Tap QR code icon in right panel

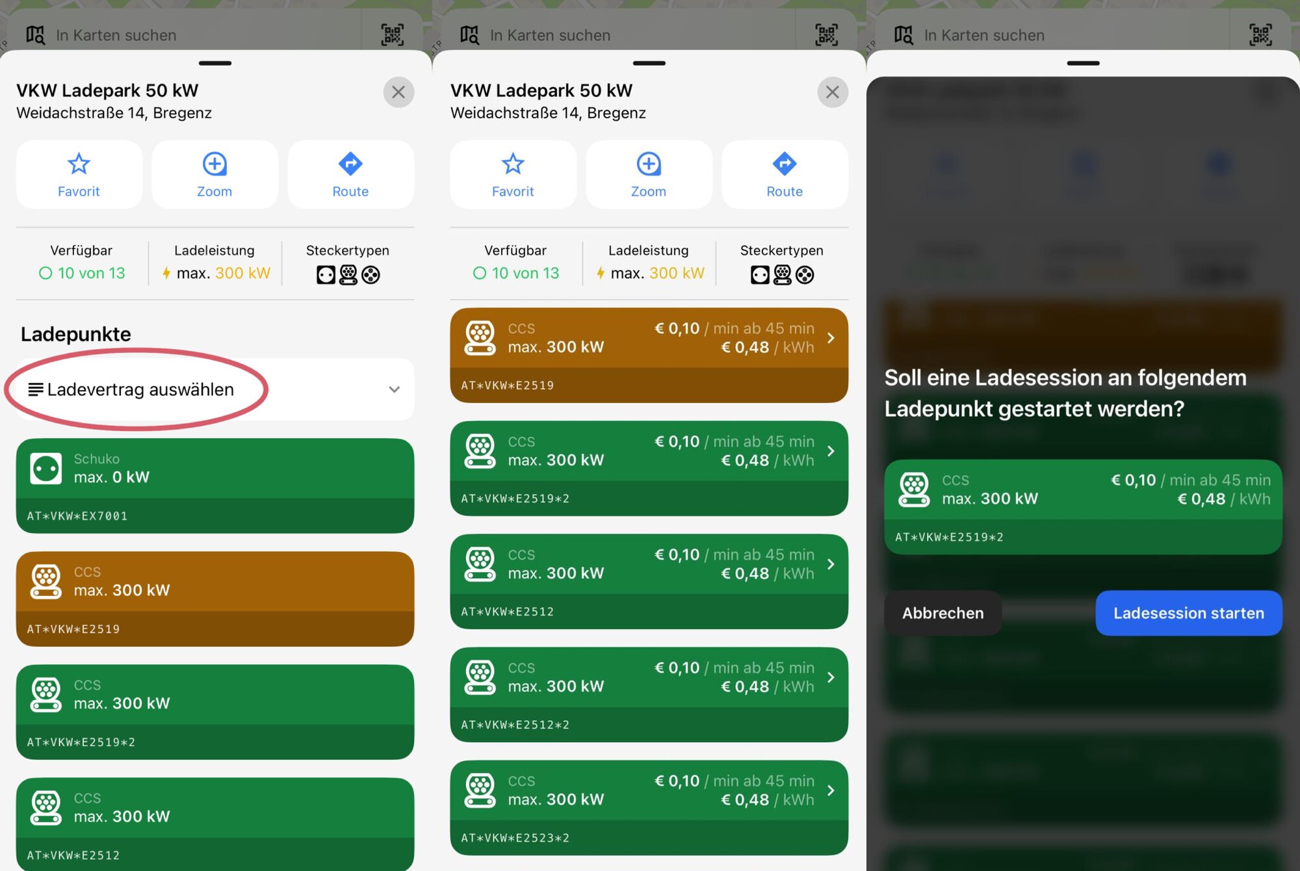coord(1260,34)
